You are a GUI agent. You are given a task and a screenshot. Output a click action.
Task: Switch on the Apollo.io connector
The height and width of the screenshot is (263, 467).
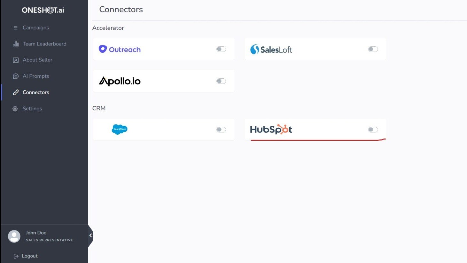click(x=221, y=81)
